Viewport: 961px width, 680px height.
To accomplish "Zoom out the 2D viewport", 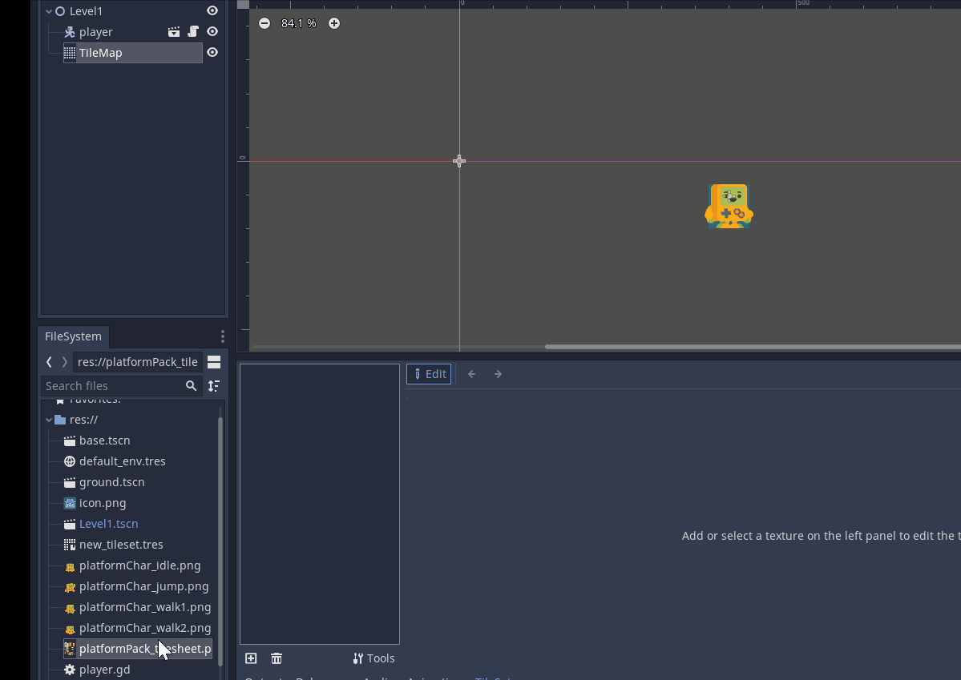I will 264,23.
